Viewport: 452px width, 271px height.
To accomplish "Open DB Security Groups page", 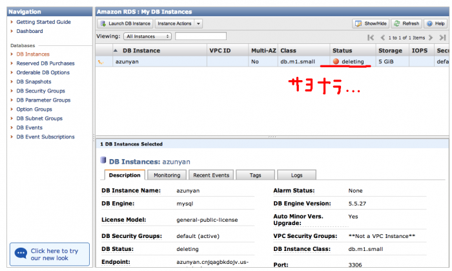I will 41,91.
